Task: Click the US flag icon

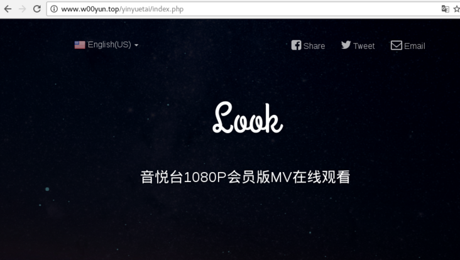Action: (80, 45)
